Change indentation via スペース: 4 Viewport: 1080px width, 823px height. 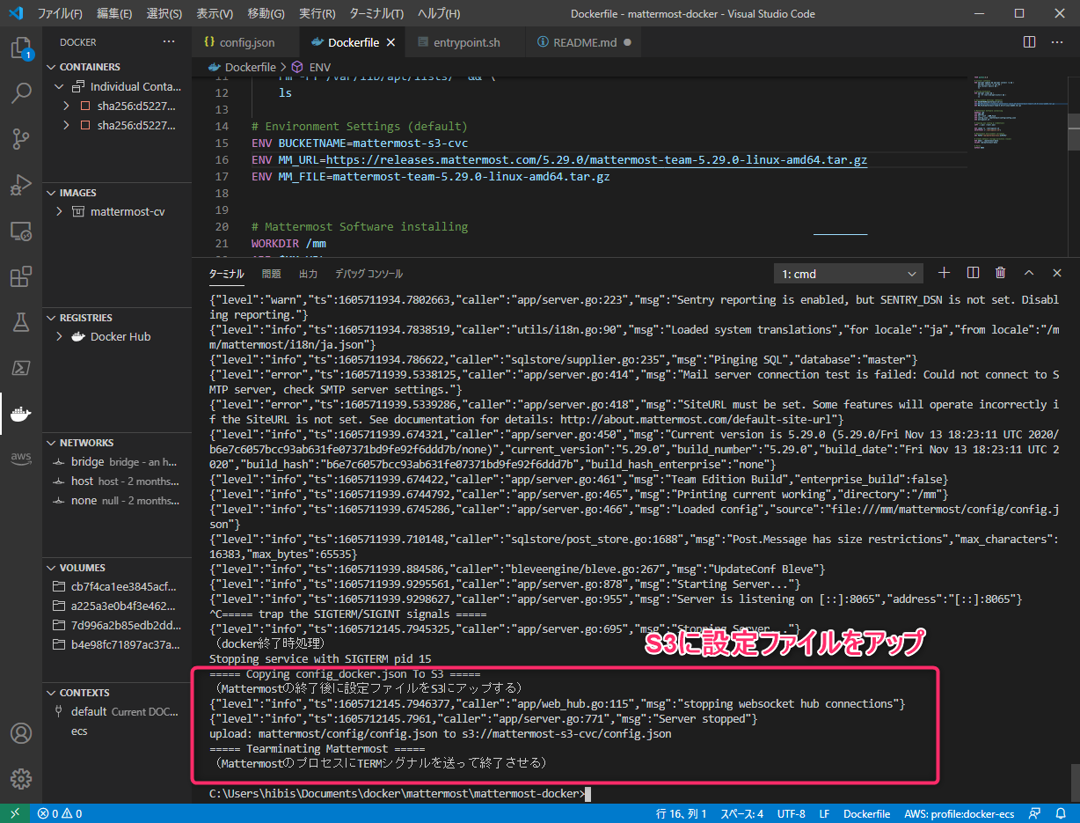tap(741, 813)
